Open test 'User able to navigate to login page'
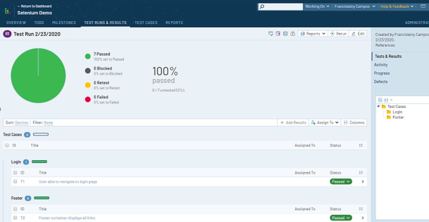Screen dimensions: 429x222 point(68,182)
